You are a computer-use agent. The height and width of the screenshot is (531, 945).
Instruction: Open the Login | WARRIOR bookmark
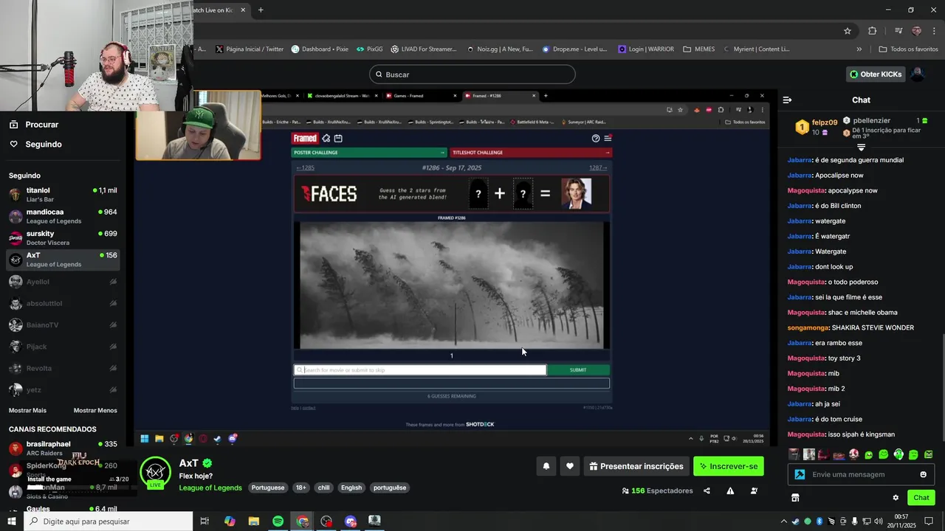pos(645,49)
